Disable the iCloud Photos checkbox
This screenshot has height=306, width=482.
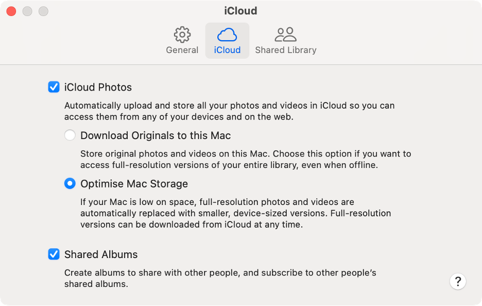(54, 87)
